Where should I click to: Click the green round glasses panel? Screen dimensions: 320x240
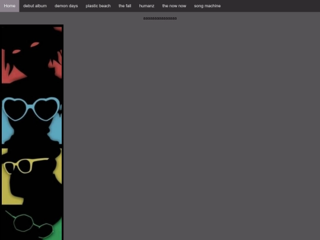(x=31, y=225)
